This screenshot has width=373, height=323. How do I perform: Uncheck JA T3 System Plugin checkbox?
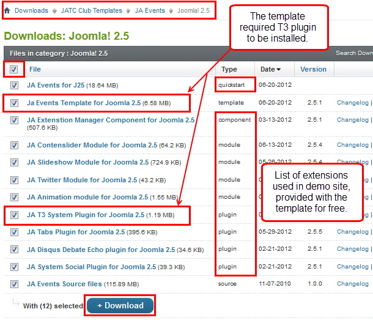(14, 215)
